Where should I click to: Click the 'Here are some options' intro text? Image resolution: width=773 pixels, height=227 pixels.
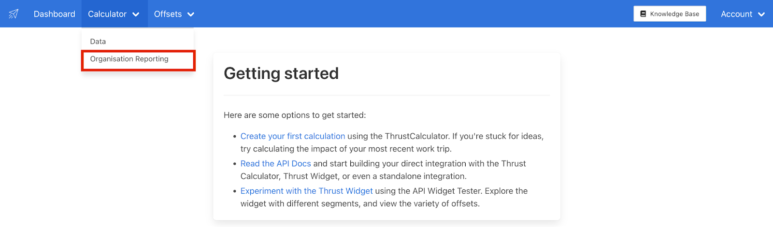(x=295, y=115)
